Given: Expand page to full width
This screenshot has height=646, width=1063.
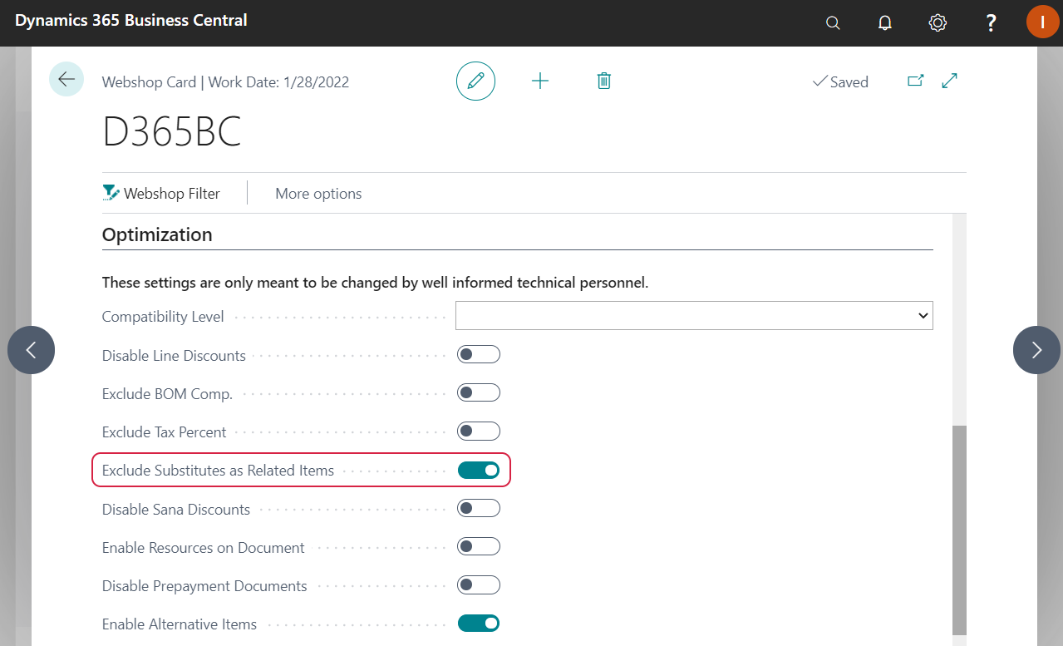Looking at the screenshot, I should (x=949, y=81).
